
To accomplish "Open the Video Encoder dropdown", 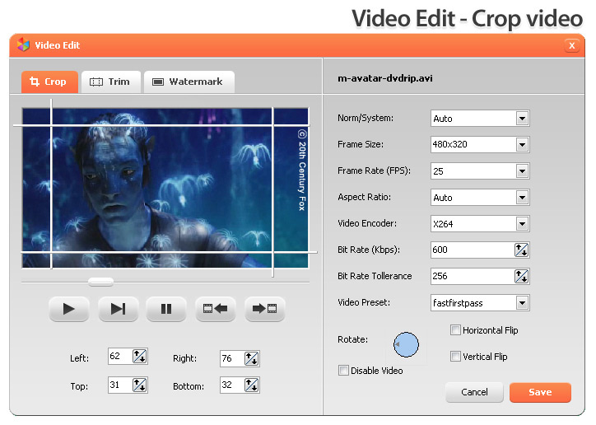I will 522,224.
